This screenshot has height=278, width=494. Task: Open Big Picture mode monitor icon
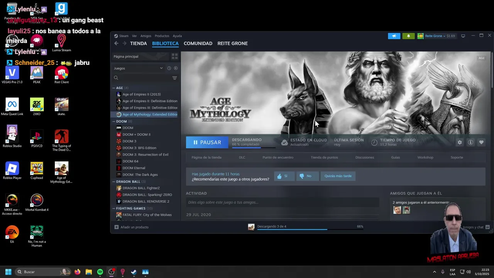pos(463,36)
